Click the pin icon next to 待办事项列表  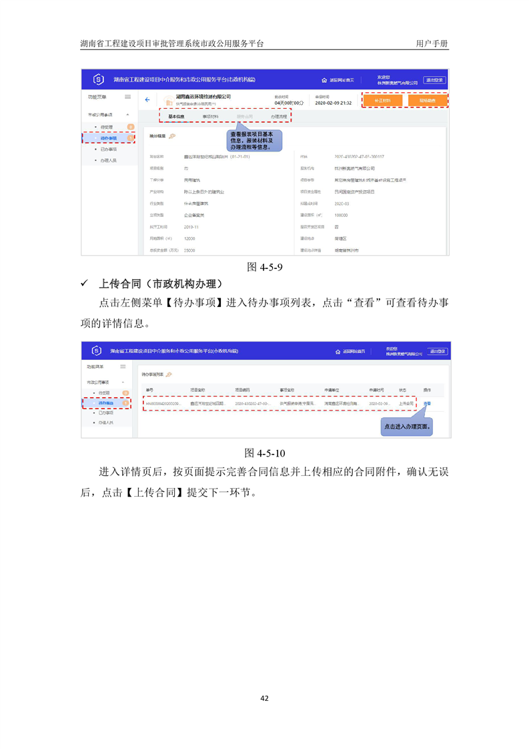click(x=169, y=374)
